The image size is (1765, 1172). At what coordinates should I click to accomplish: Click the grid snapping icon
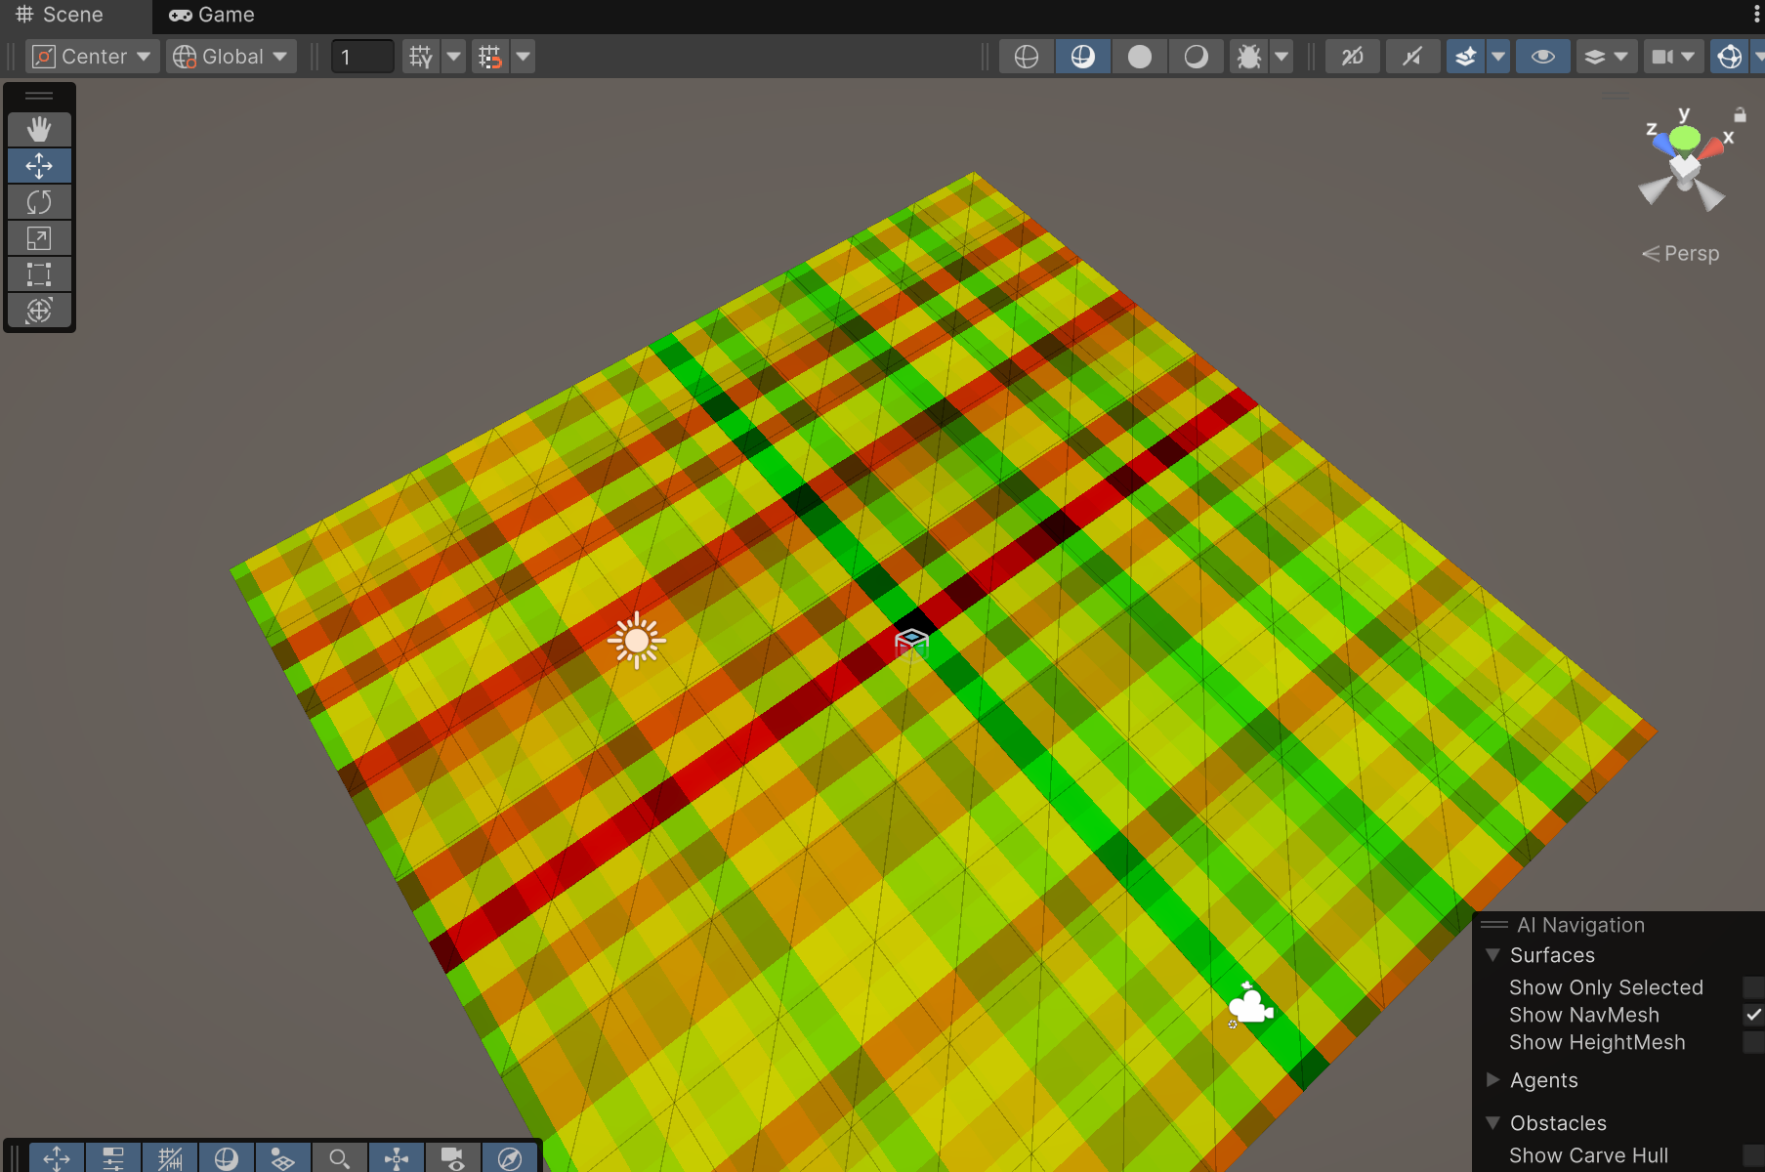[490, 57]
